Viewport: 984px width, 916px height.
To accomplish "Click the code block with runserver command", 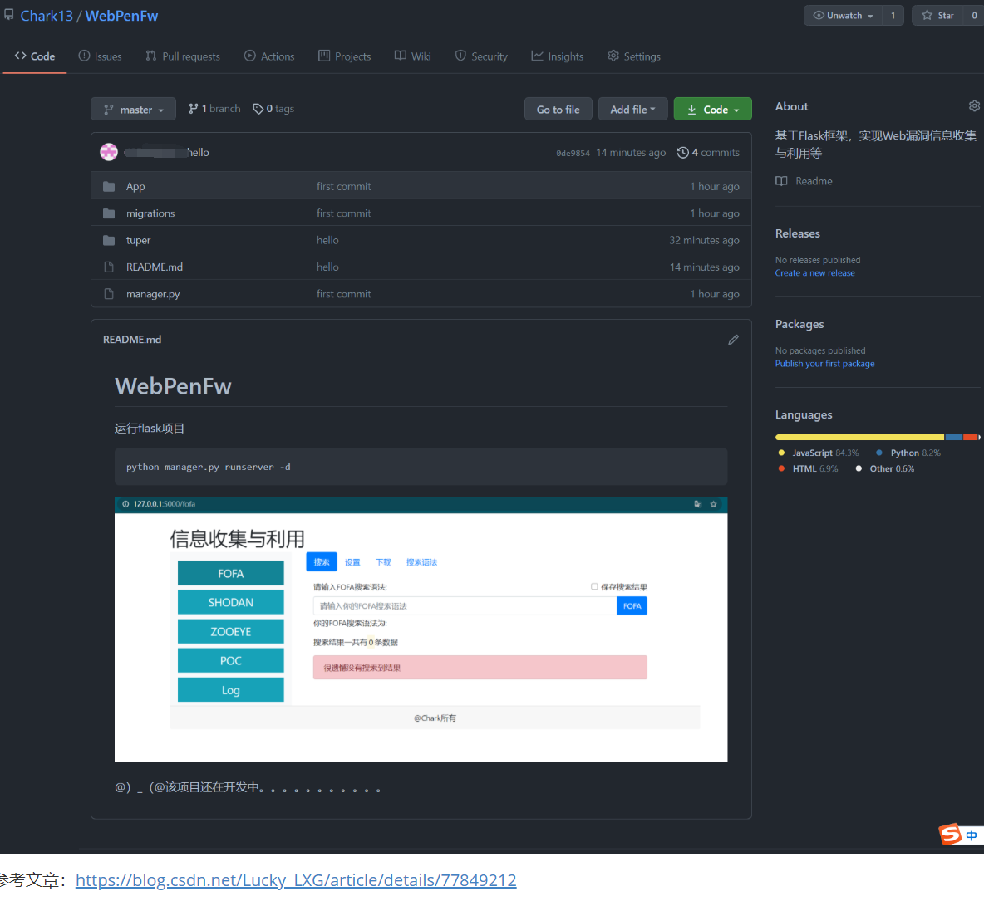I will (421, 467).
